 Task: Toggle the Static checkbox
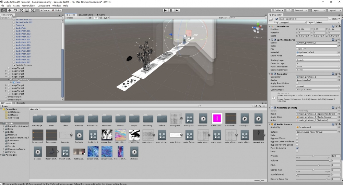pos(330,19)
